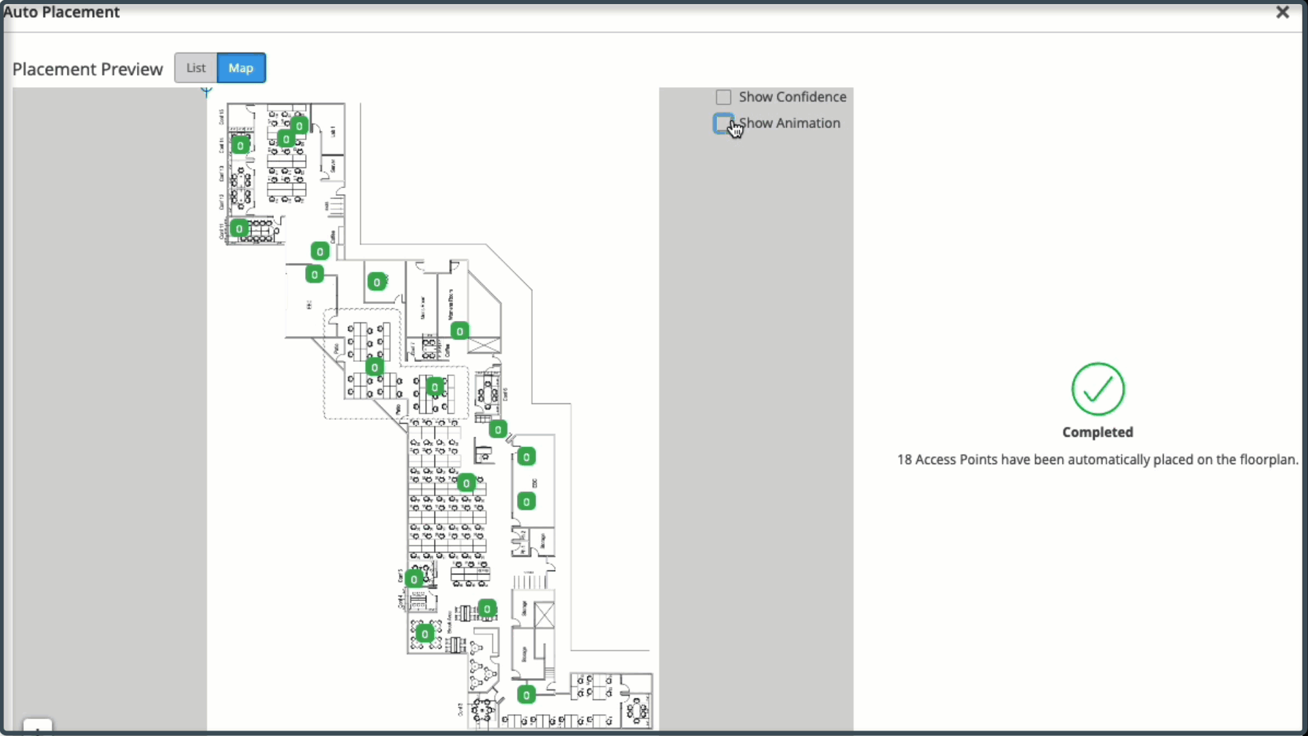Select the access point next to Conf 6

coord(498,429)
